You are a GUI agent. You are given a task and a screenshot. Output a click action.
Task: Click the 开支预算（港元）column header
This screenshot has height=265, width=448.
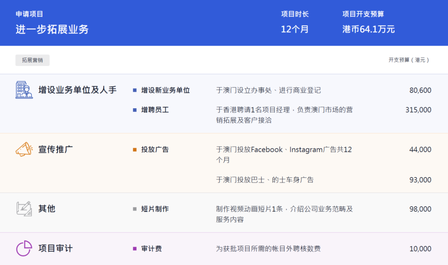coord(409,60)
